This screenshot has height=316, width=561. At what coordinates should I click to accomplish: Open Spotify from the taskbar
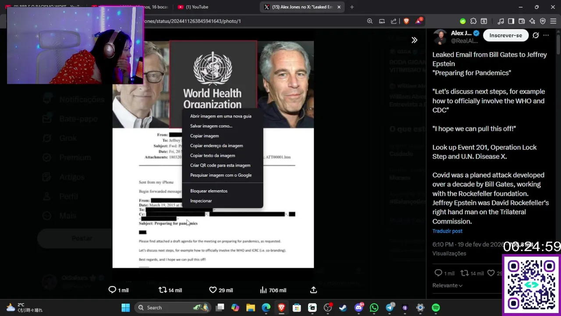(x=436, y=308)
